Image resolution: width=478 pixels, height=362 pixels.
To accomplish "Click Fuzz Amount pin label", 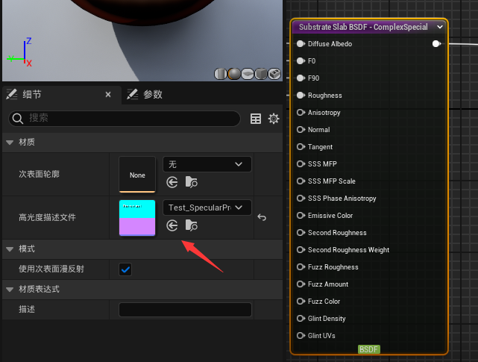I will (328, 284).
